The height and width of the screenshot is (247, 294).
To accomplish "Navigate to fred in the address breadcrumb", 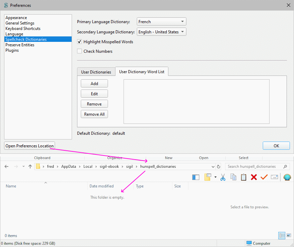I will click(x=51, y=166).
